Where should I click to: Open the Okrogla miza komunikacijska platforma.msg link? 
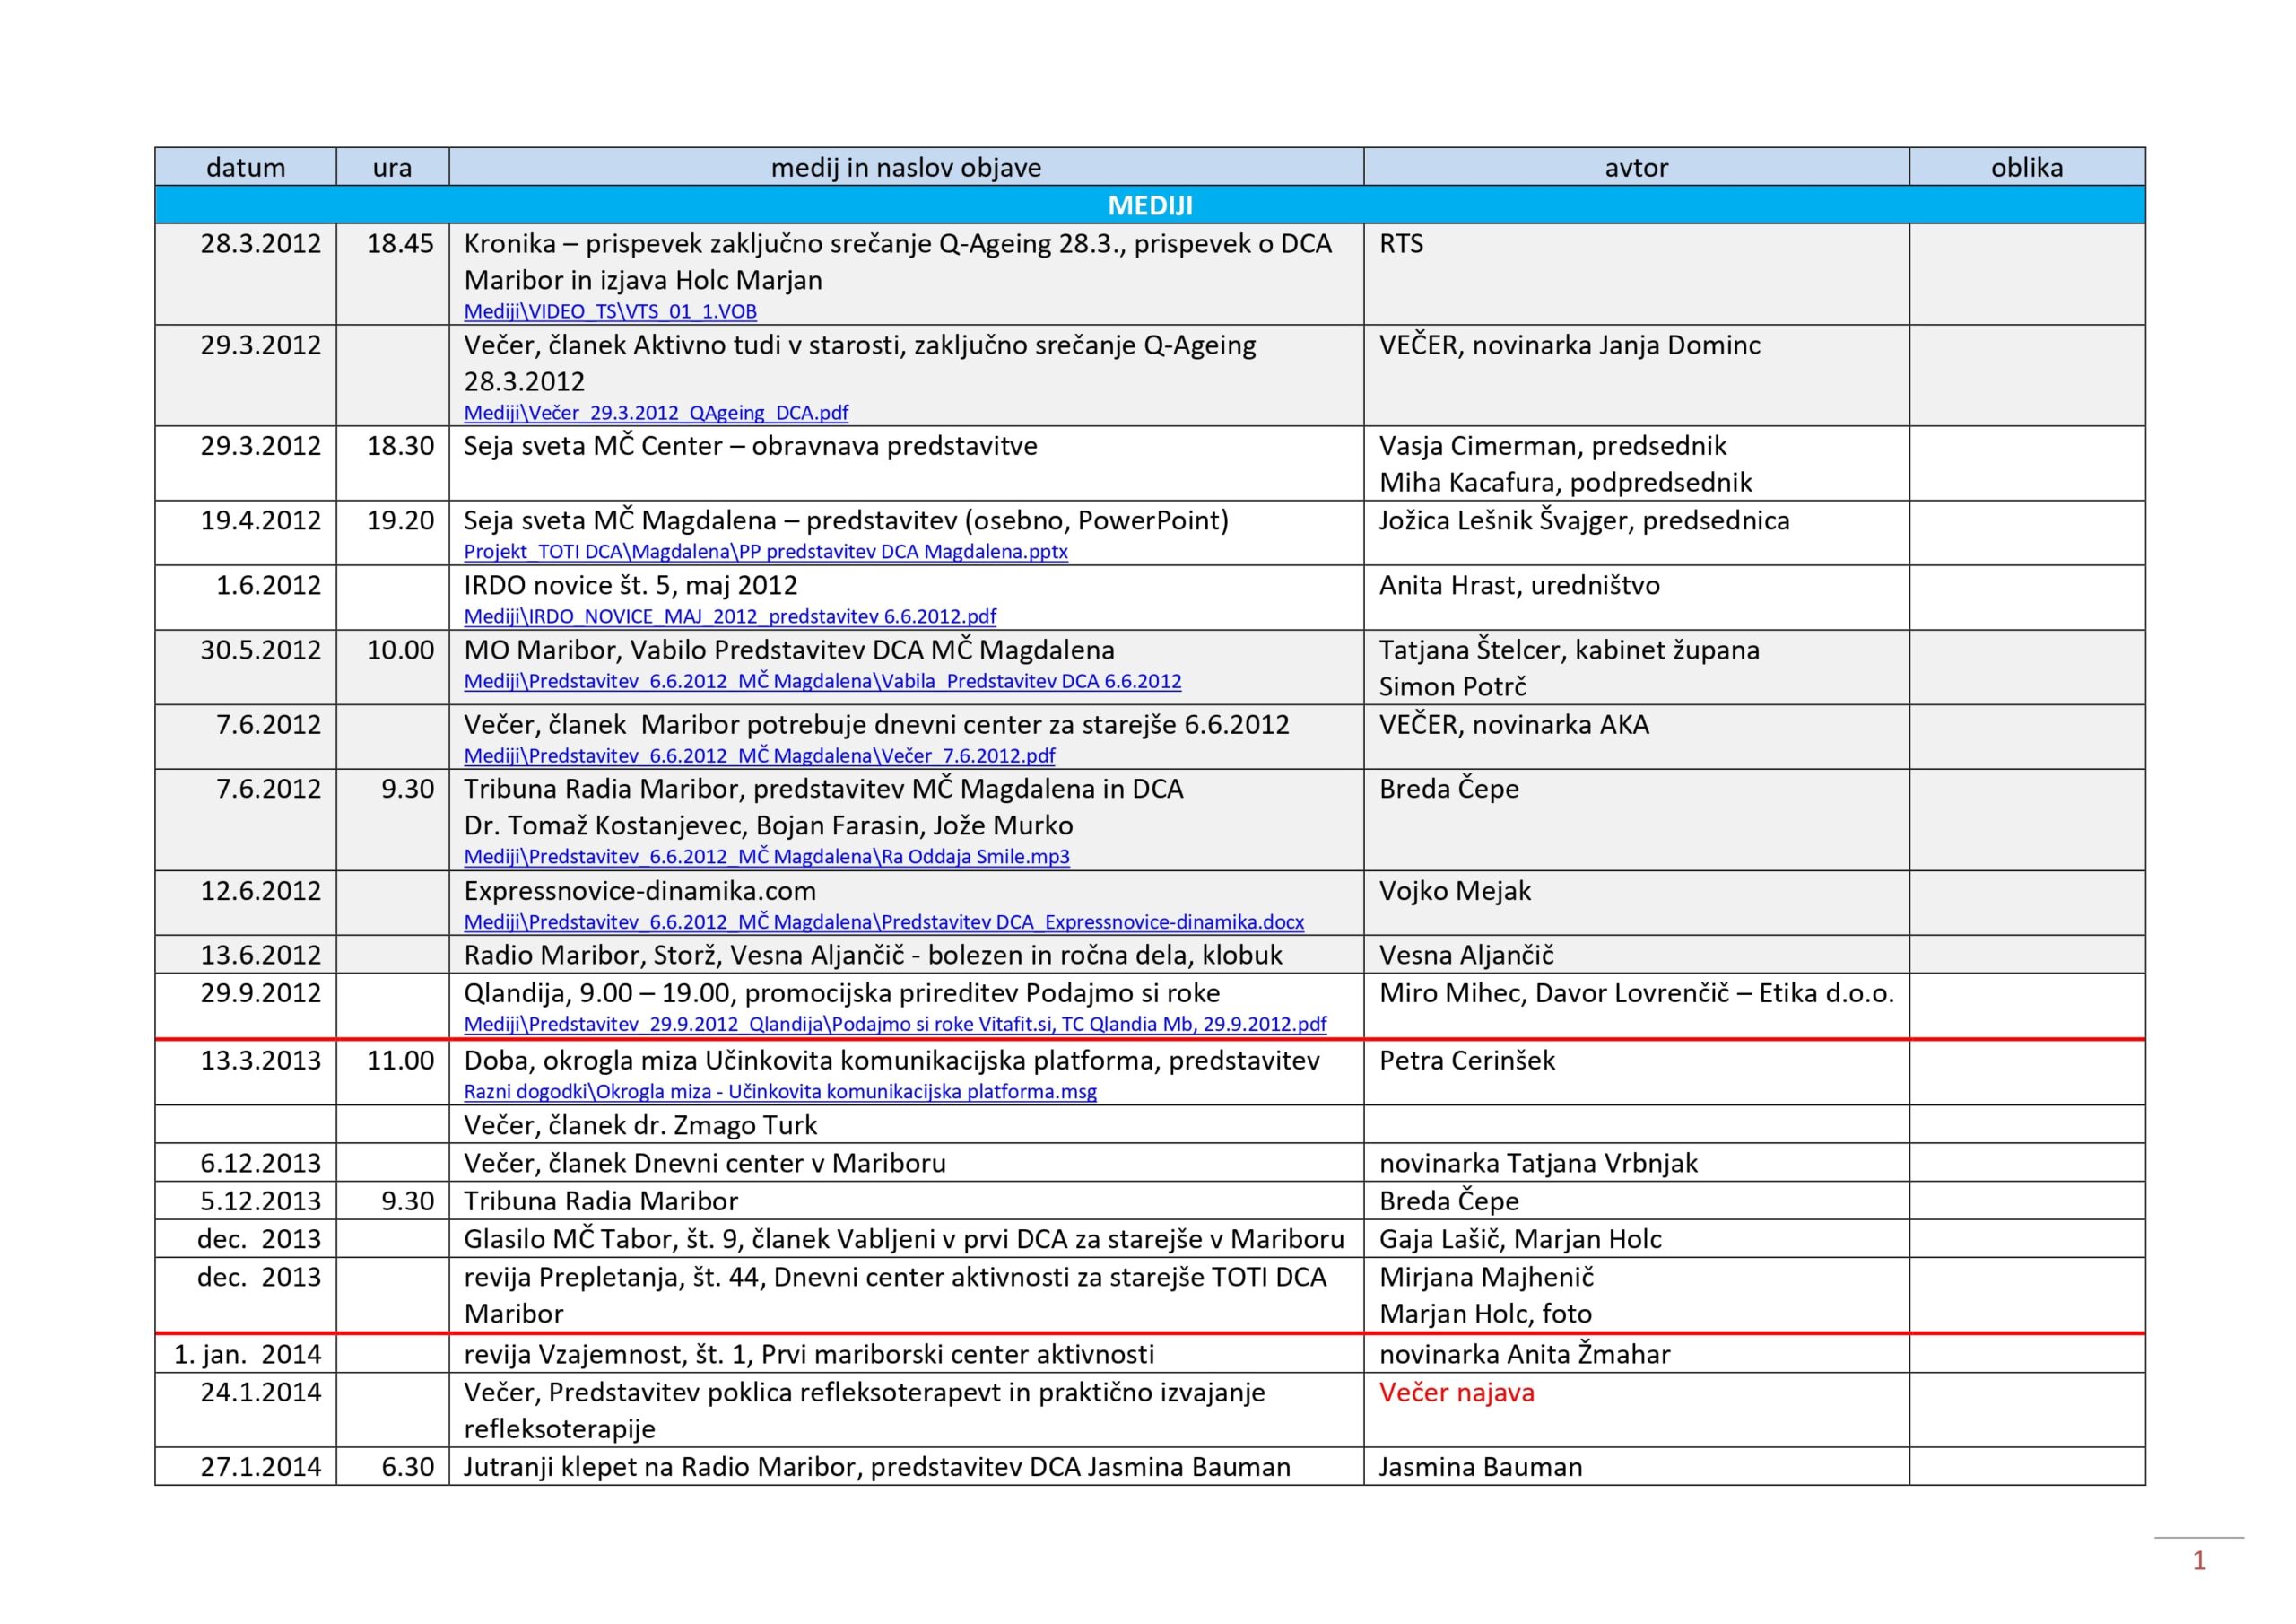click(780, 1092)
